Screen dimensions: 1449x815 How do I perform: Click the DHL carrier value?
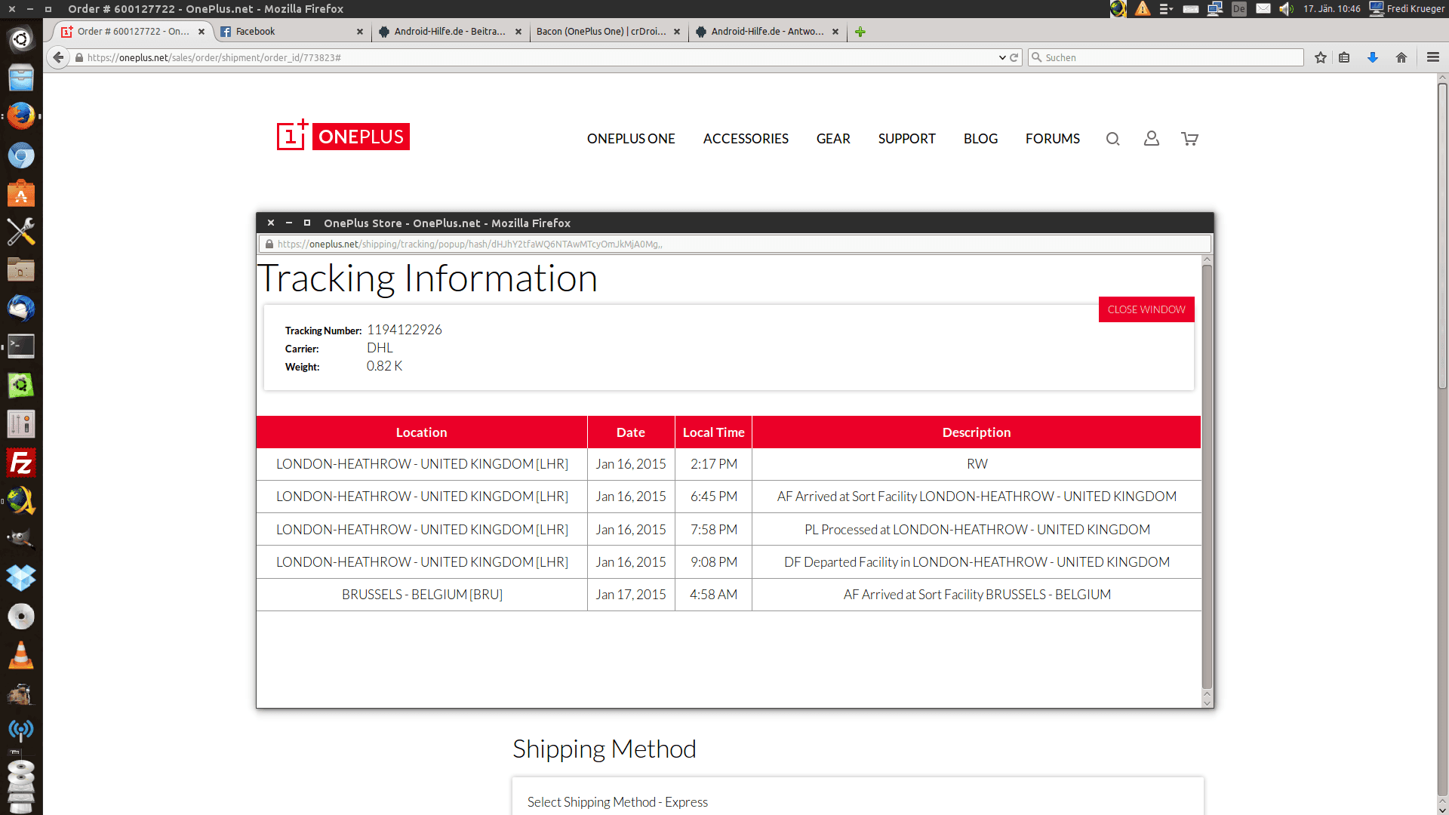click(x=380, y=348)
